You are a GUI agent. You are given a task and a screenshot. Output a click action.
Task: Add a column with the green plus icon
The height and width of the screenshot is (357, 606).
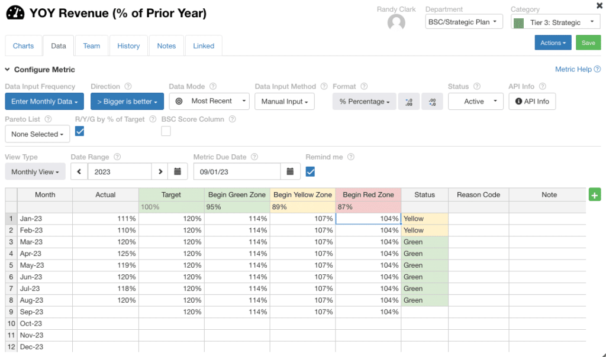(594, 195)
